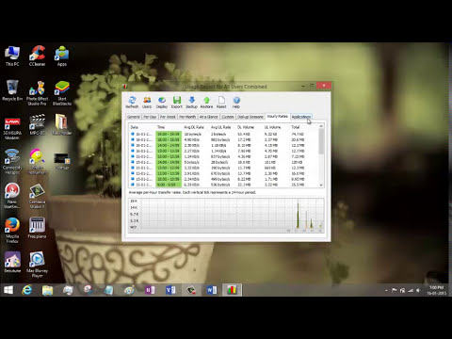Select the row with time 10:00 - 10:59
The height and width of the screenshot is (339, 452).
(223, 179)
